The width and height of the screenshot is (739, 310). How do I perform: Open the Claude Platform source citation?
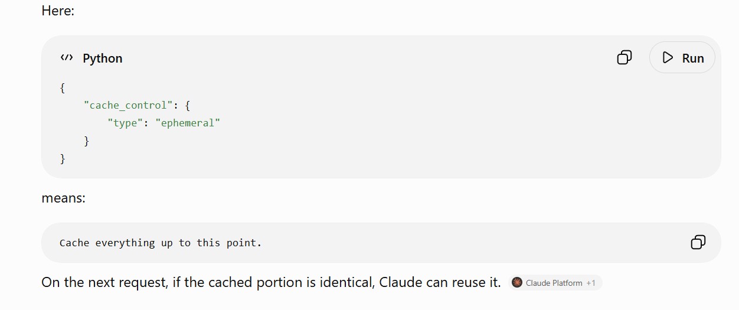(554, 283)
